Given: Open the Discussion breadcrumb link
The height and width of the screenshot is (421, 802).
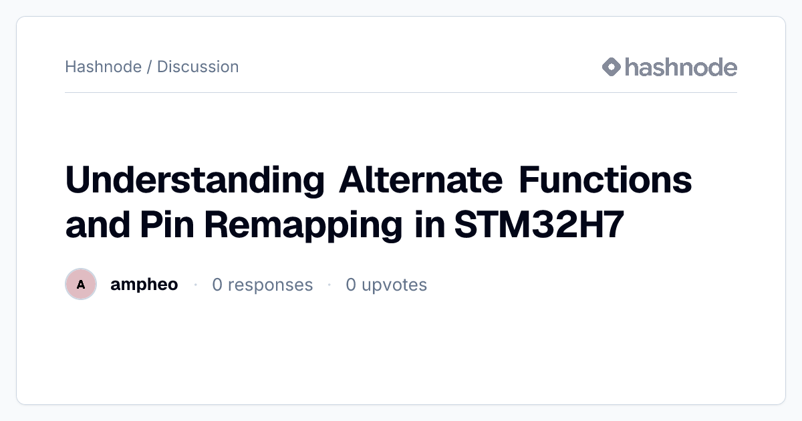Looking at the screenshot, I should pos(198,67).
